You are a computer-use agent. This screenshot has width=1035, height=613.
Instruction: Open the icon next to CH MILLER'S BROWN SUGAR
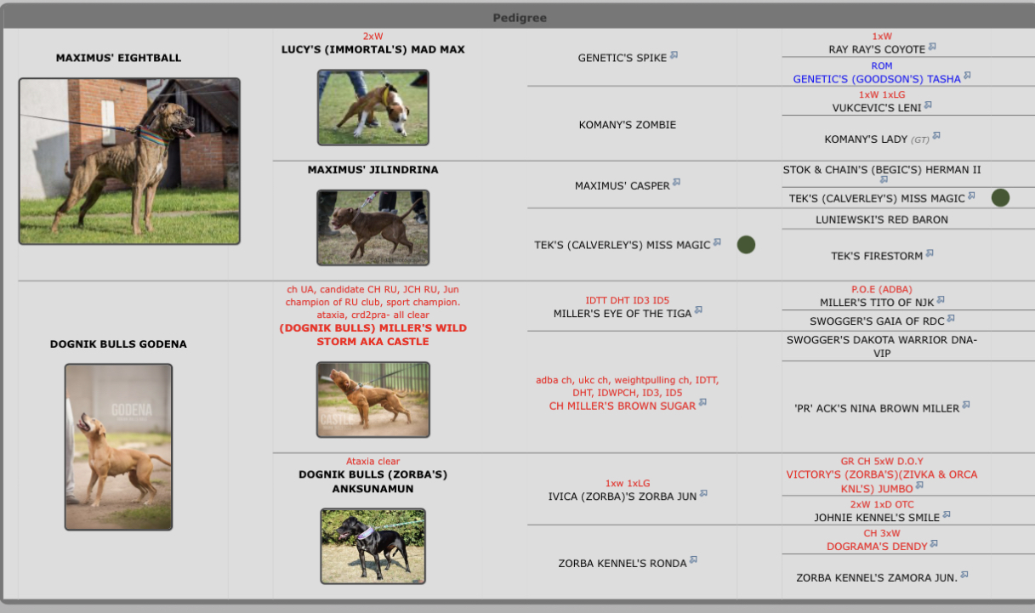[x=702, y=403]
